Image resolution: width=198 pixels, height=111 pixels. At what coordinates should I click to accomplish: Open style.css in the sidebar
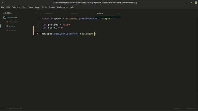[x=12, y=31]
